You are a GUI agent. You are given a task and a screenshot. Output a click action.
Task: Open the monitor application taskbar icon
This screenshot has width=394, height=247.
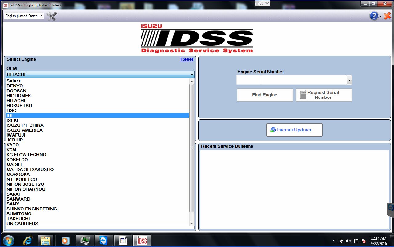84,241
